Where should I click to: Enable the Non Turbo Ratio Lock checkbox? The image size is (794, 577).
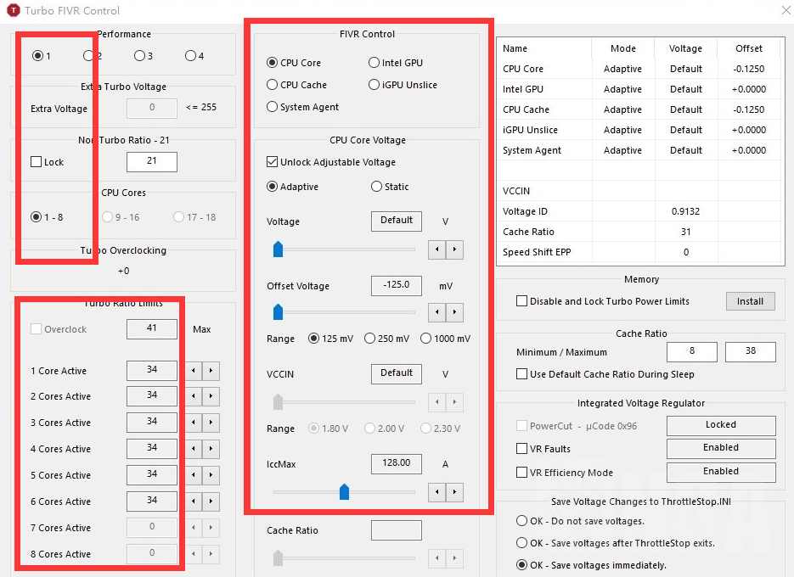tap(36, 162)
